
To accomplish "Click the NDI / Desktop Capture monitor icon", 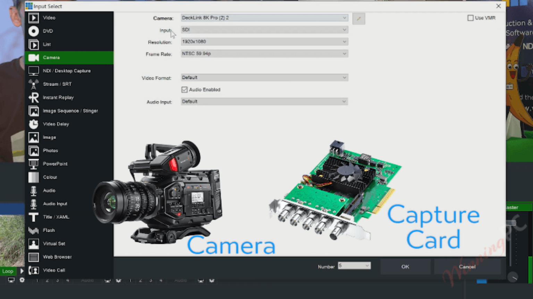I will point(33,71).
